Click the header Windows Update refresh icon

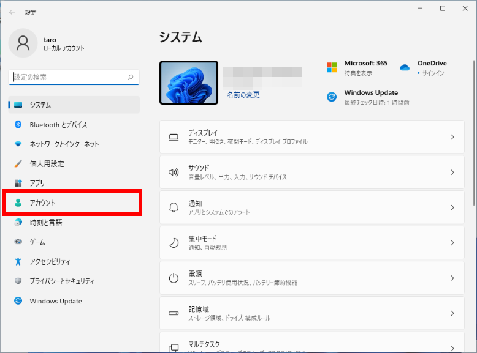click(x=332, y=97)
